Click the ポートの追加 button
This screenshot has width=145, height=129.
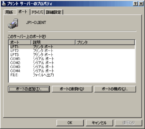coord(29,89)
